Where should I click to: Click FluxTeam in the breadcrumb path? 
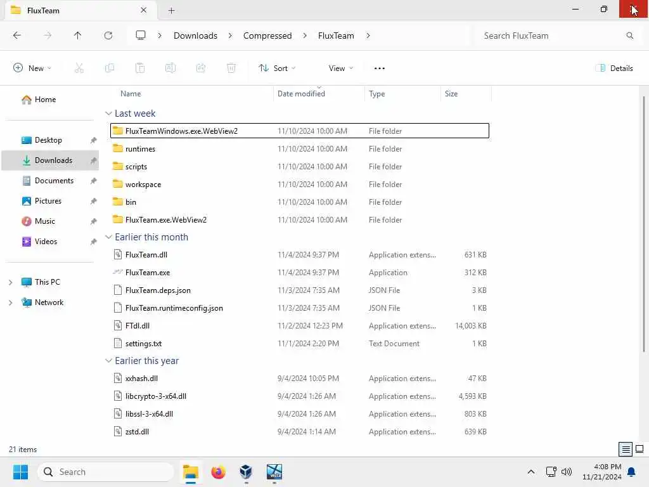(336, 36)
